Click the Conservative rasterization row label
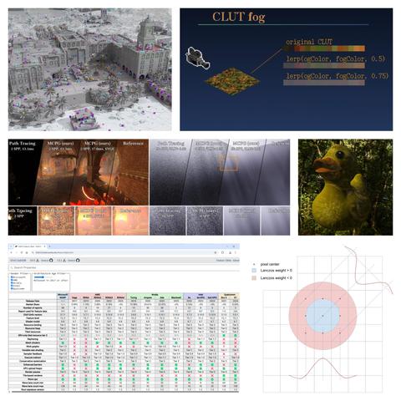Screen dimensions: 401x401 [x=33, y=361]
